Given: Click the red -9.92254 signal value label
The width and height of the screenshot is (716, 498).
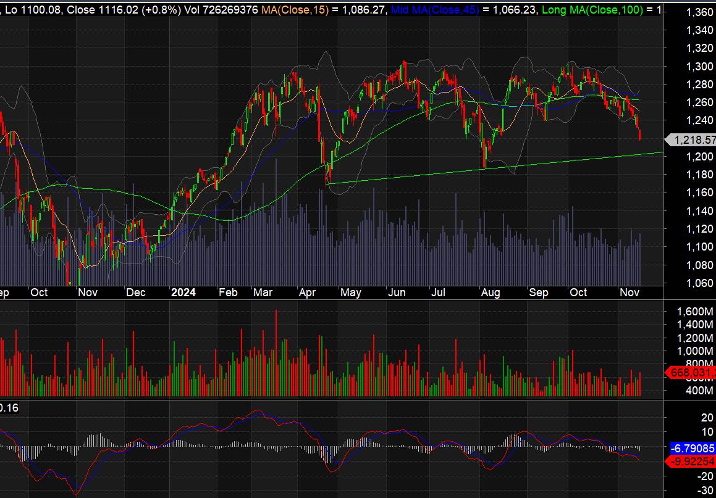Looking at the screenshot, I should [x=692, y=462].
